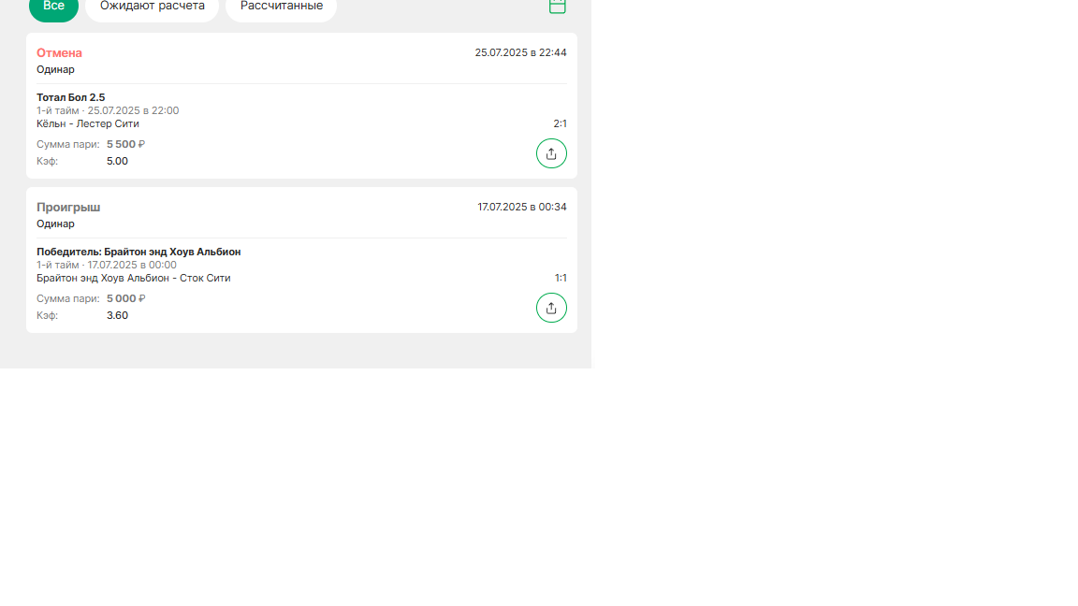
Task: Click the 17.07.2025 в 00:34 timestamp
Action: point(522,208)
